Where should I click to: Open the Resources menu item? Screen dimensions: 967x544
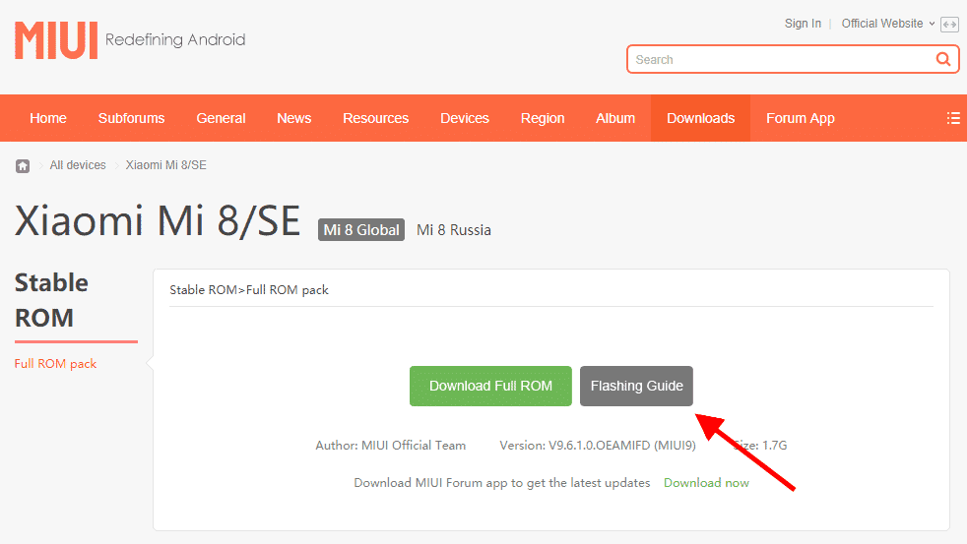375,118
